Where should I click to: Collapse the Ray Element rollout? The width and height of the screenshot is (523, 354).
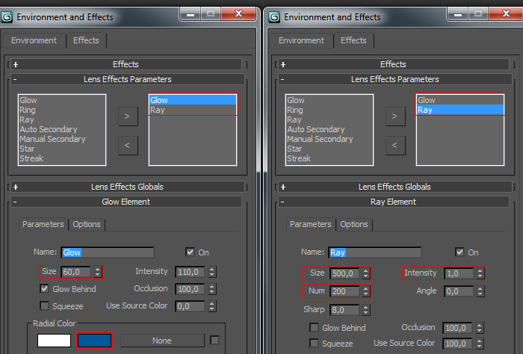394,202
